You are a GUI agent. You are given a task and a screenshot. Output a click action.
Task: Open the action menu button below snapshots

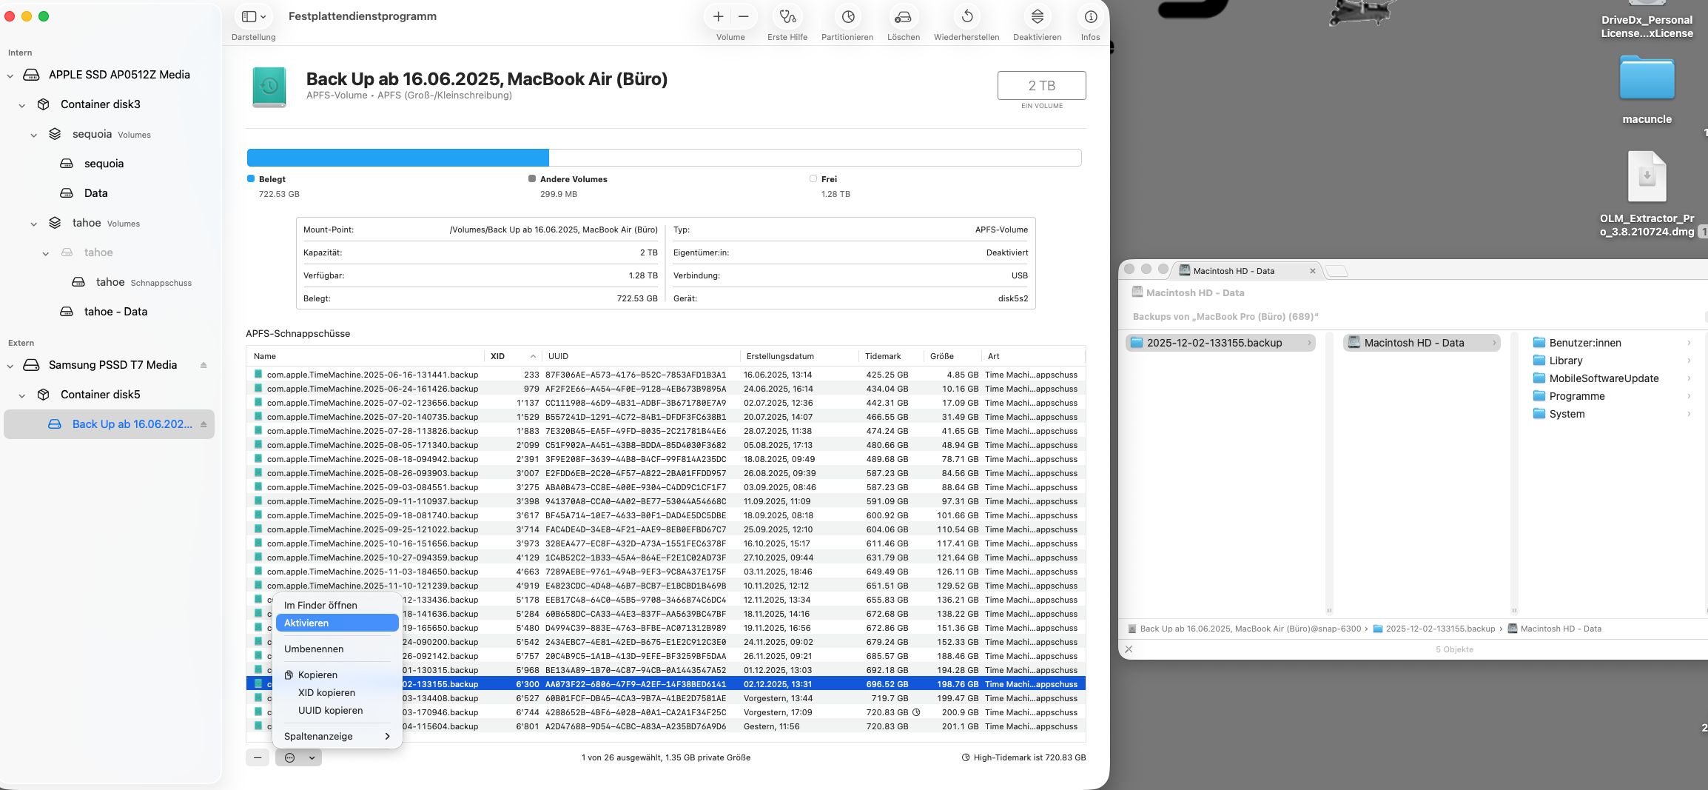(x=298, y=757)
